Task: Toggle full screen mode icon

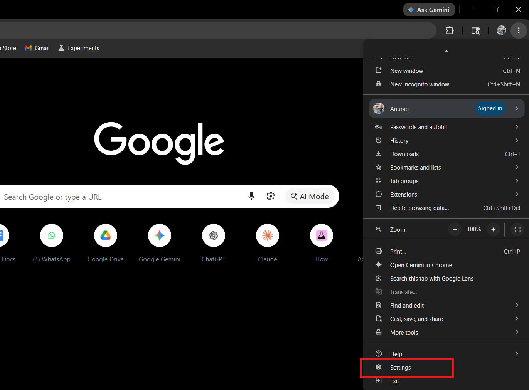Action: [517, 229]
